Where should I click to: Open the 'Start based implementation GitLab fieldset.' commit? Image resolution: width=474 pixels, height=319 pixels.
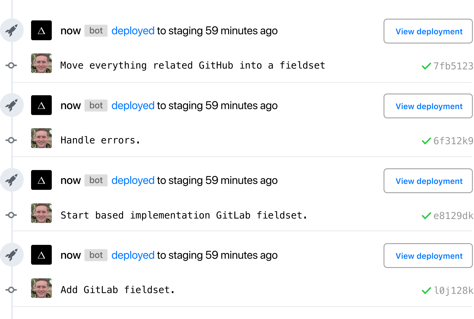(184, 215)
